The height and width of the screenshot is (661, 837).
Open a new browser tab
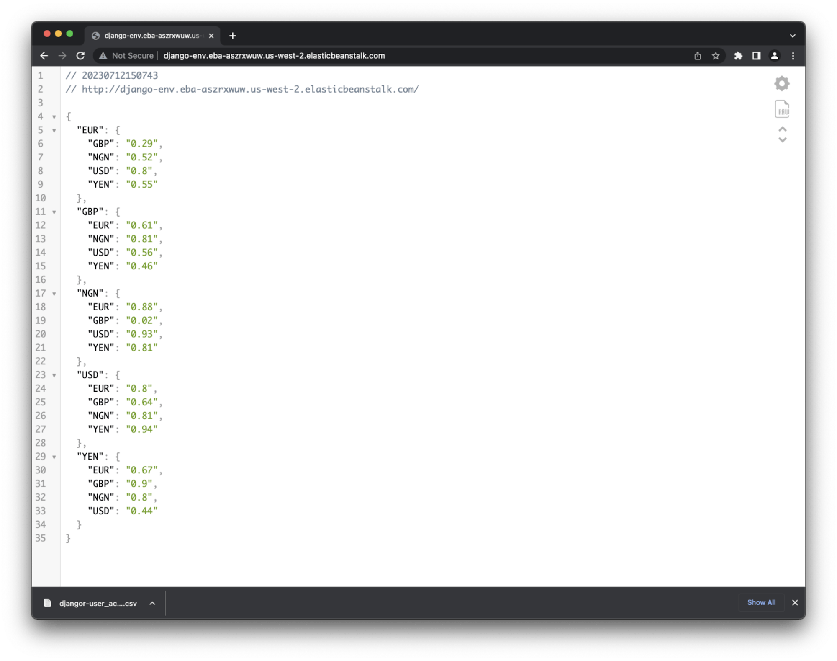[233, 36]
